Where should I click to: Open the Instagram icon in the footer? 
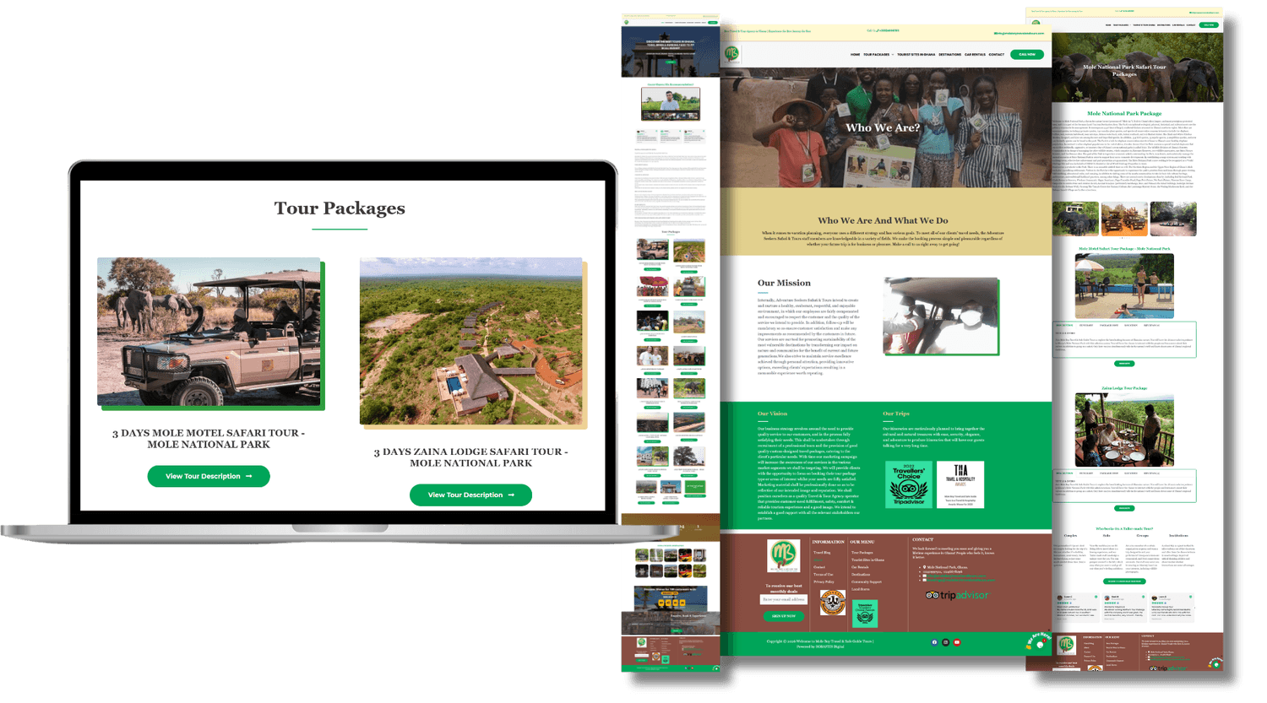pyautogui.click(x=945, y=642)
